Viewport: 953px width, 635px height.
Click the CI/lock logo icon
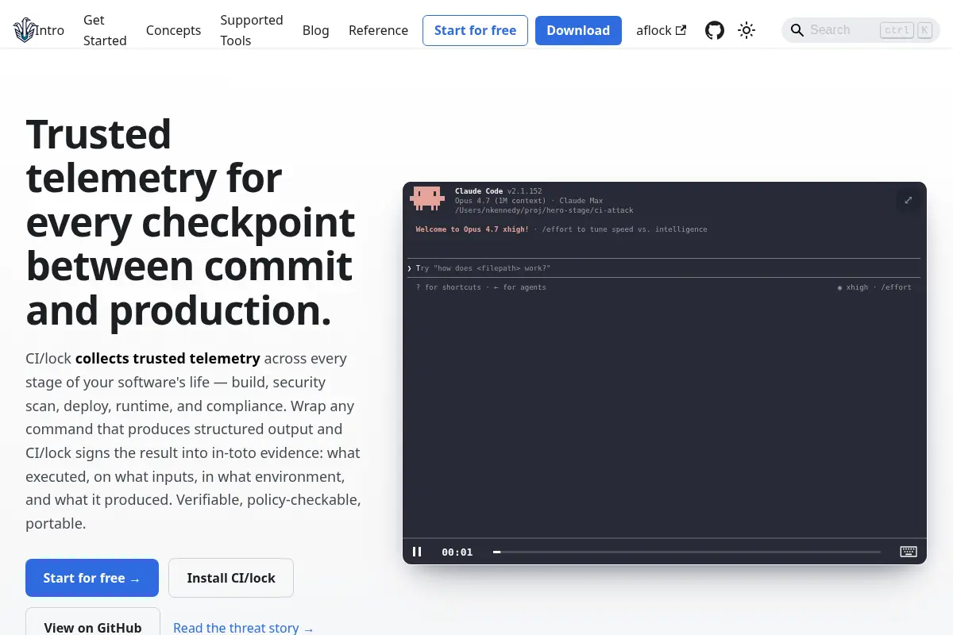click(25, 30)
